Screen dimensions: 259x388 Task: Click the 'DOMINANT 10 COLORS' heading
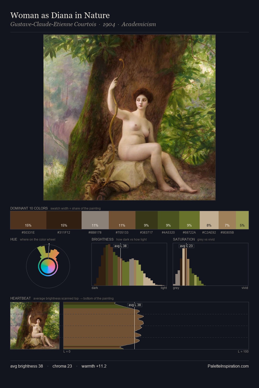29,208
